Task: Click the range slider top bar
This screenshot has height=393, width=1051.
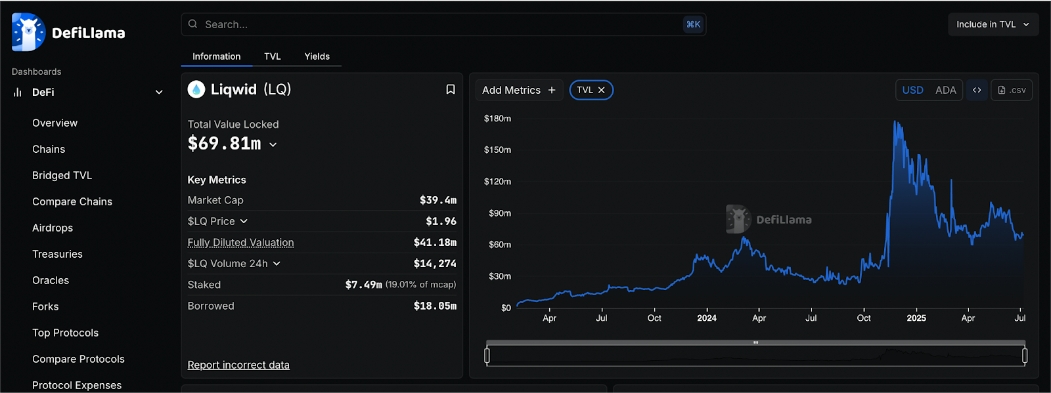Action: click(755, 342)
